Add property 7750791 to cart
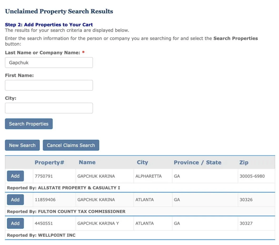Image resolution: width=279 pixels, height=245 pixels. point(15,176)
